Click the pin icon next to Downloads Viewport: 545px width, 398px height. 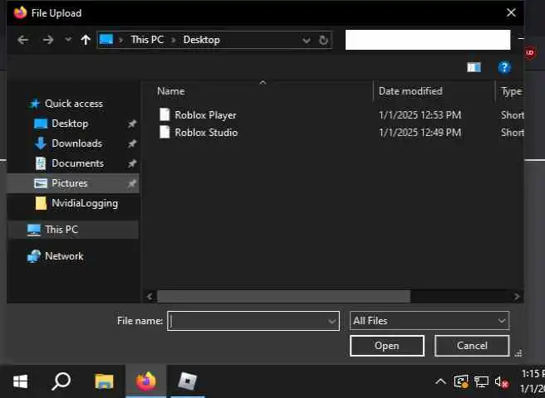[x=132, y=143]
